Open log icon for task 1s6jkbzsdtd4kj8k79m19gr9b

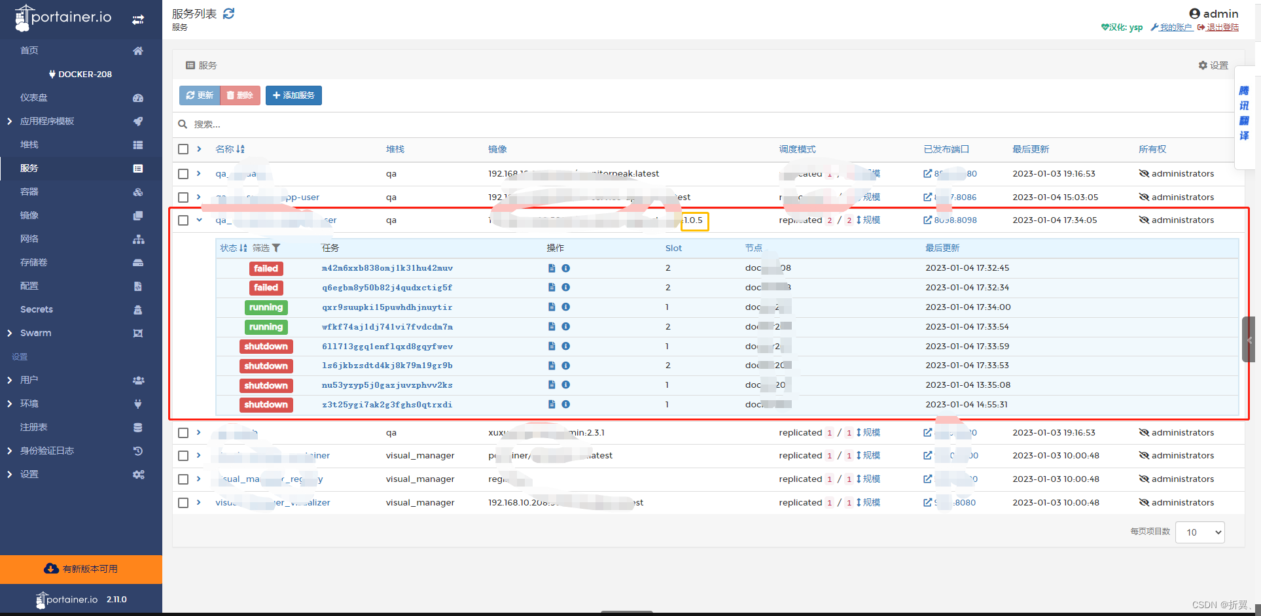click(x=552, y=366)
